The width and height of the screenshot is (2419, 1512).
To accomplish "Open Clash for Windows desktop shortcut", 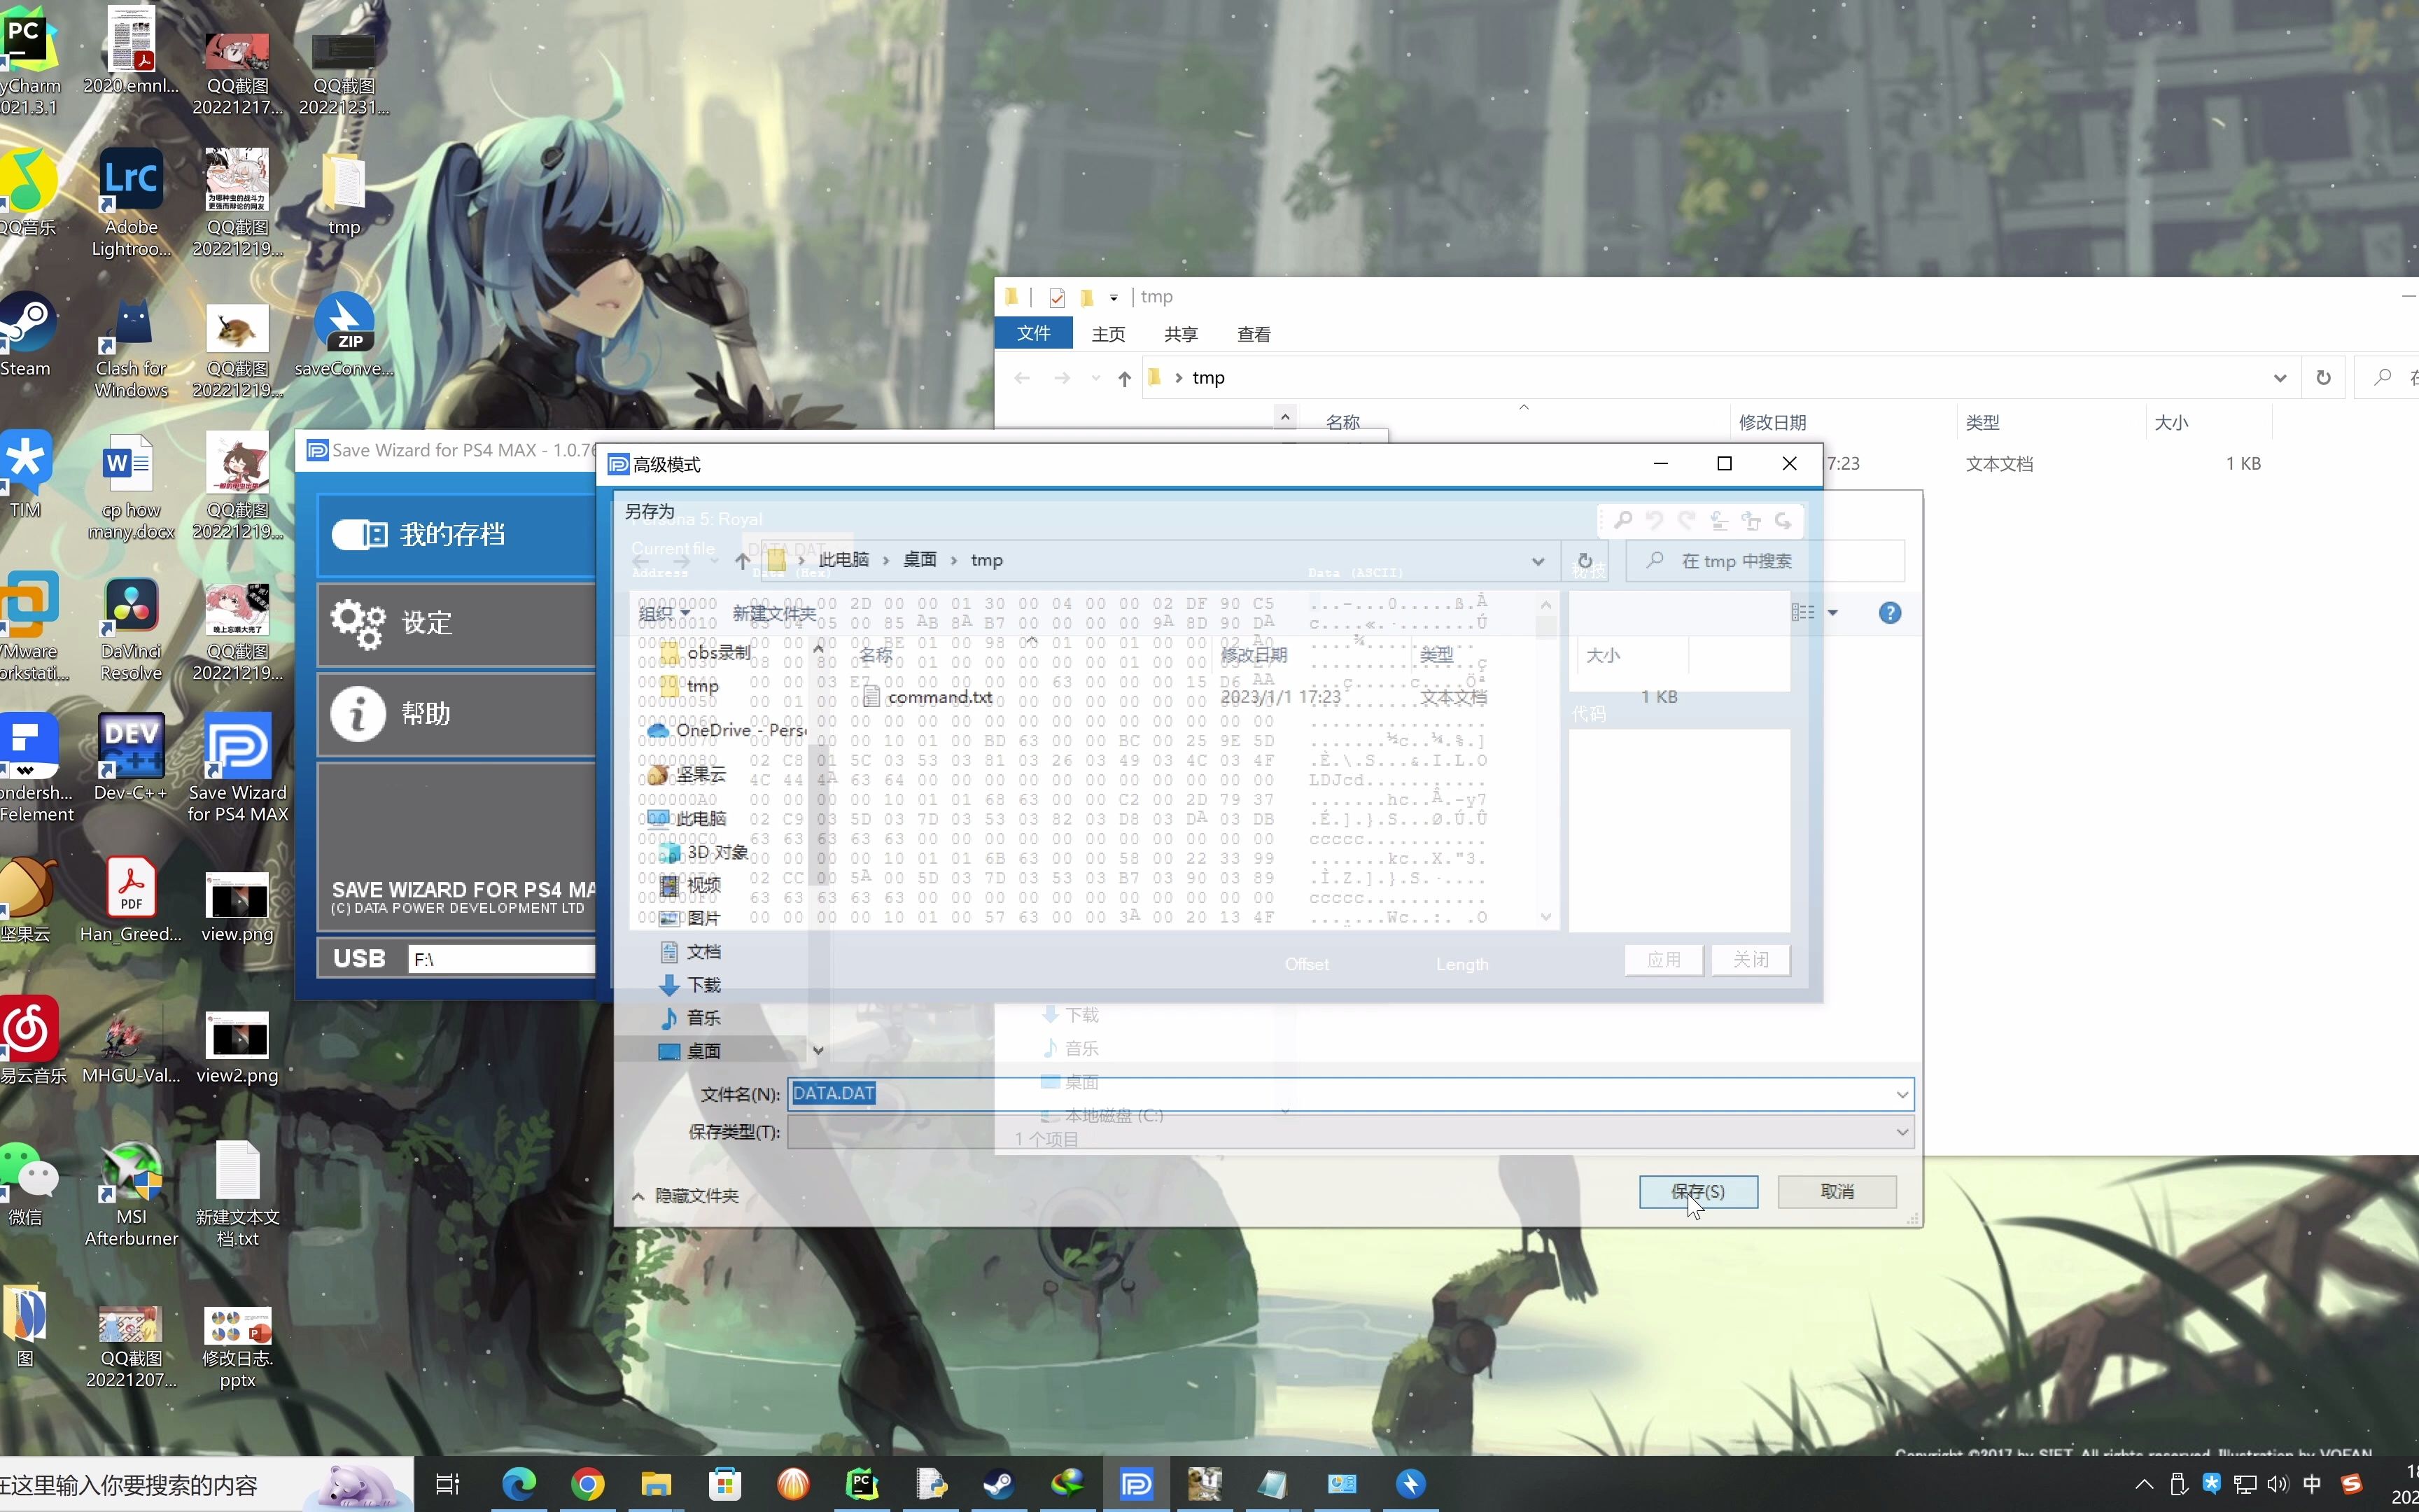I will pyautogui.click(x=131, y=345).
